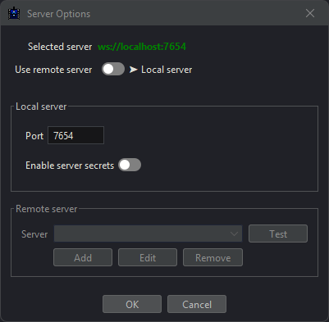
Task: Click the Port input field
Action: coord(75,135)
